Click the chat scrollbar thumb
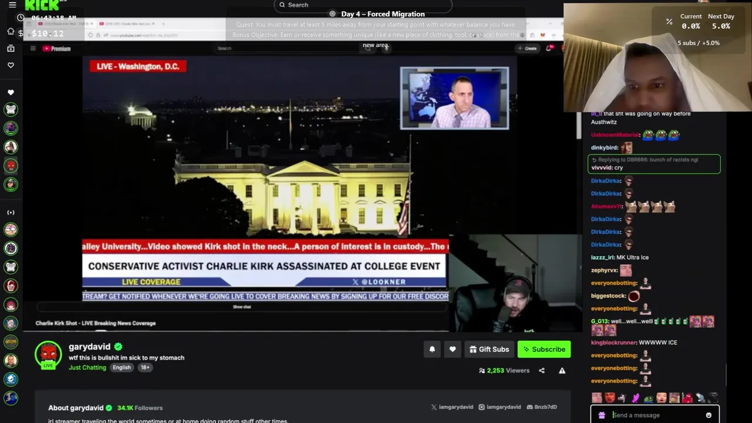The image size is (752, 423). point(727,375)
